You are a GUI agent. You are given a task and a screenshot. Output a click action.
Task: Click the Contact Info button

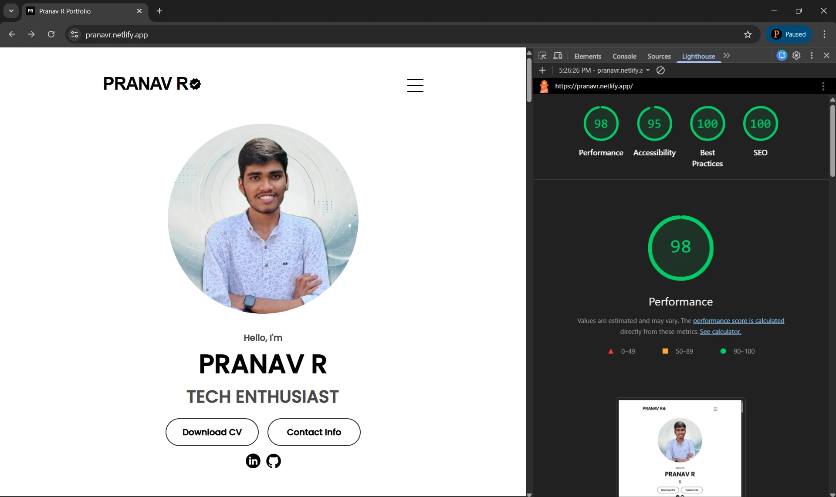pyautogui.click(x=314, y=432)
